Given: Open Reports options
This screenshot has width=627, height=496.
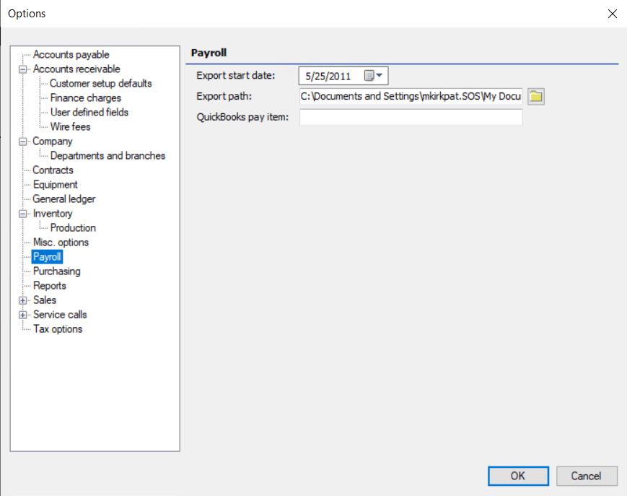Looking at the screenshot, I should pos(50,286).
